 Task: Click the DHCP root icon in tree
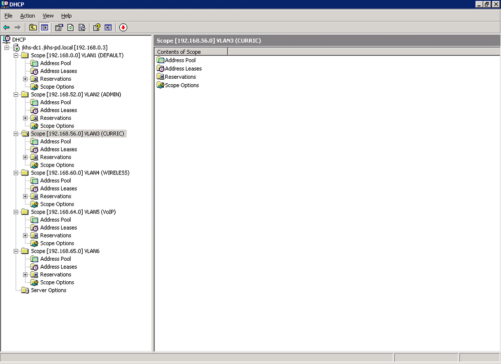tap(7, 40)
